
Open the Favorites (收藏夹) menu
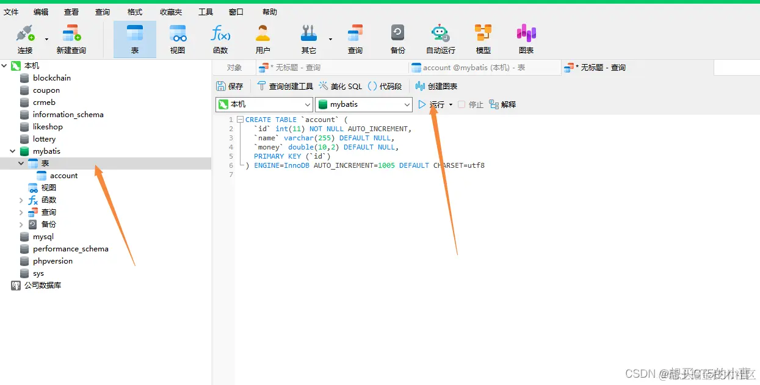click(x=171, y=12)
